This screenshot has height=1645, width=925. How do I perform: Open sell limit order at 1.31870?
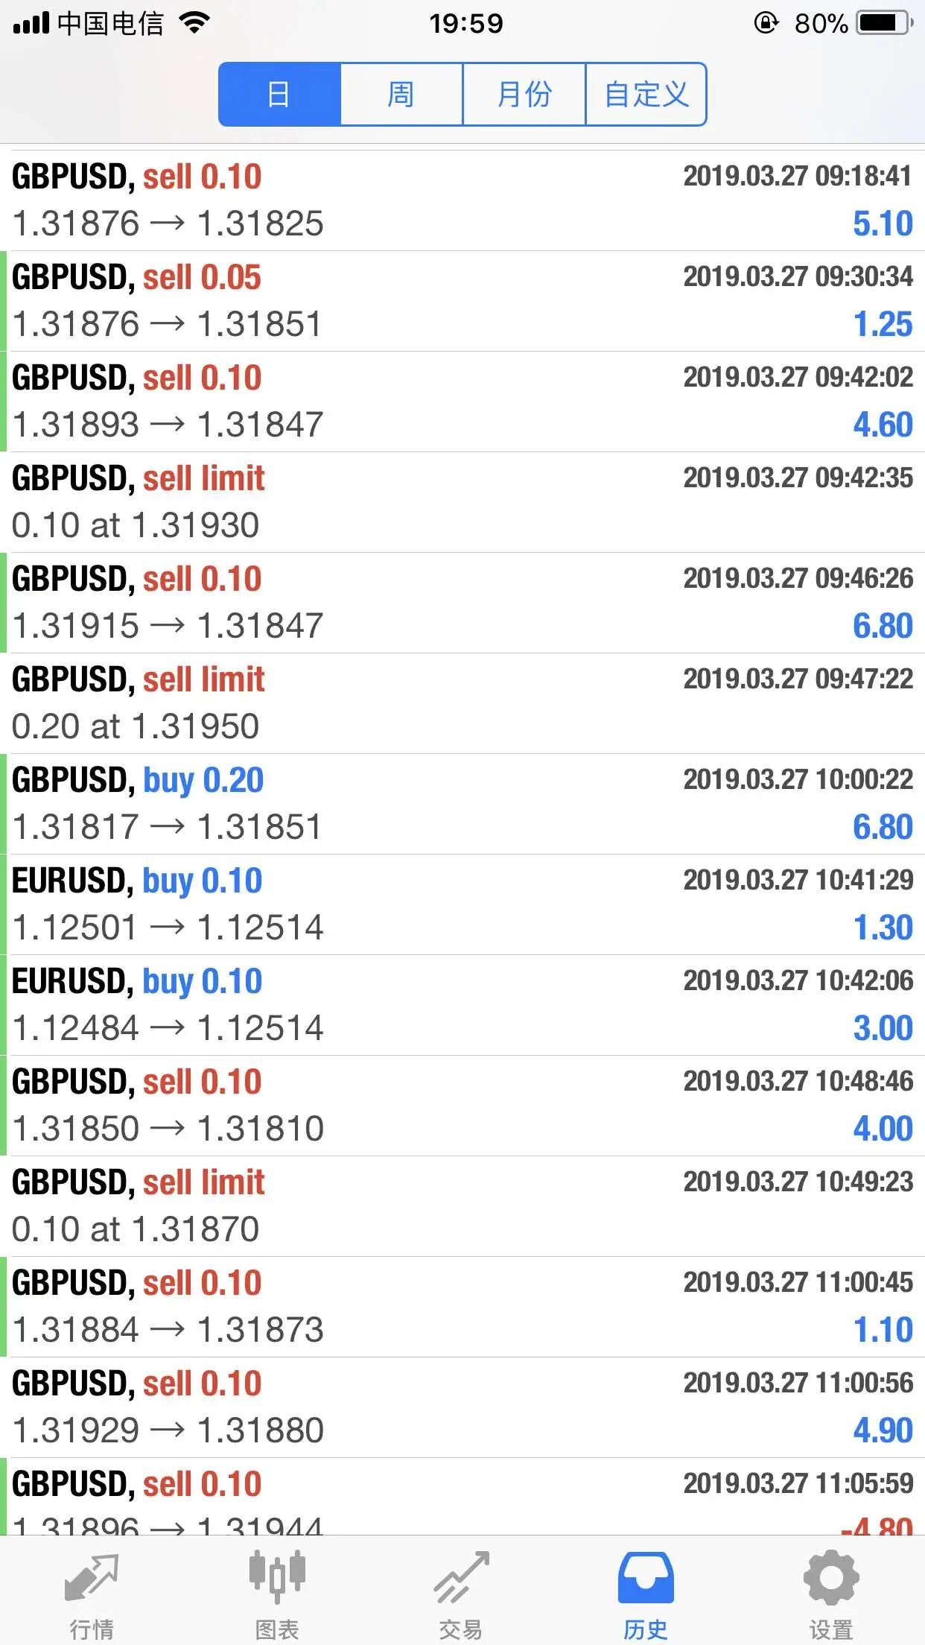pos(462,1206)
